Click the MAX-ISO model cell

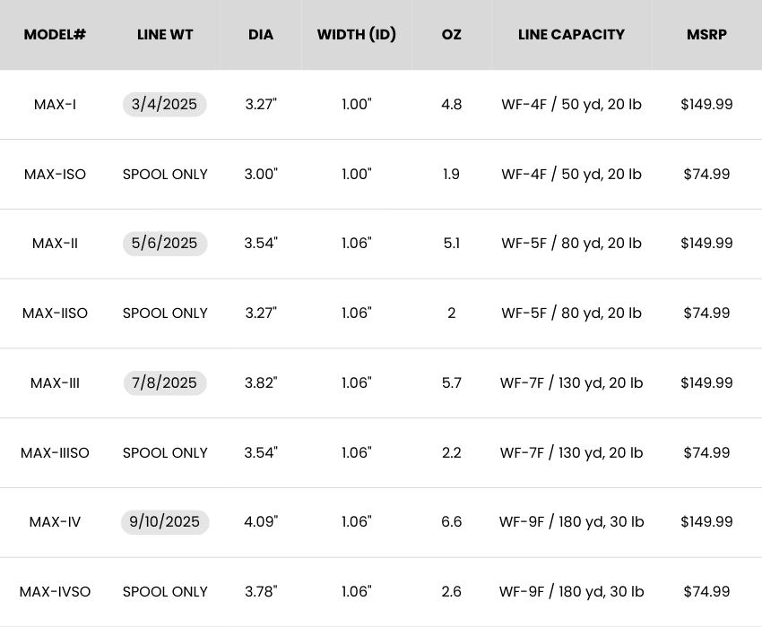pos(55,175)
